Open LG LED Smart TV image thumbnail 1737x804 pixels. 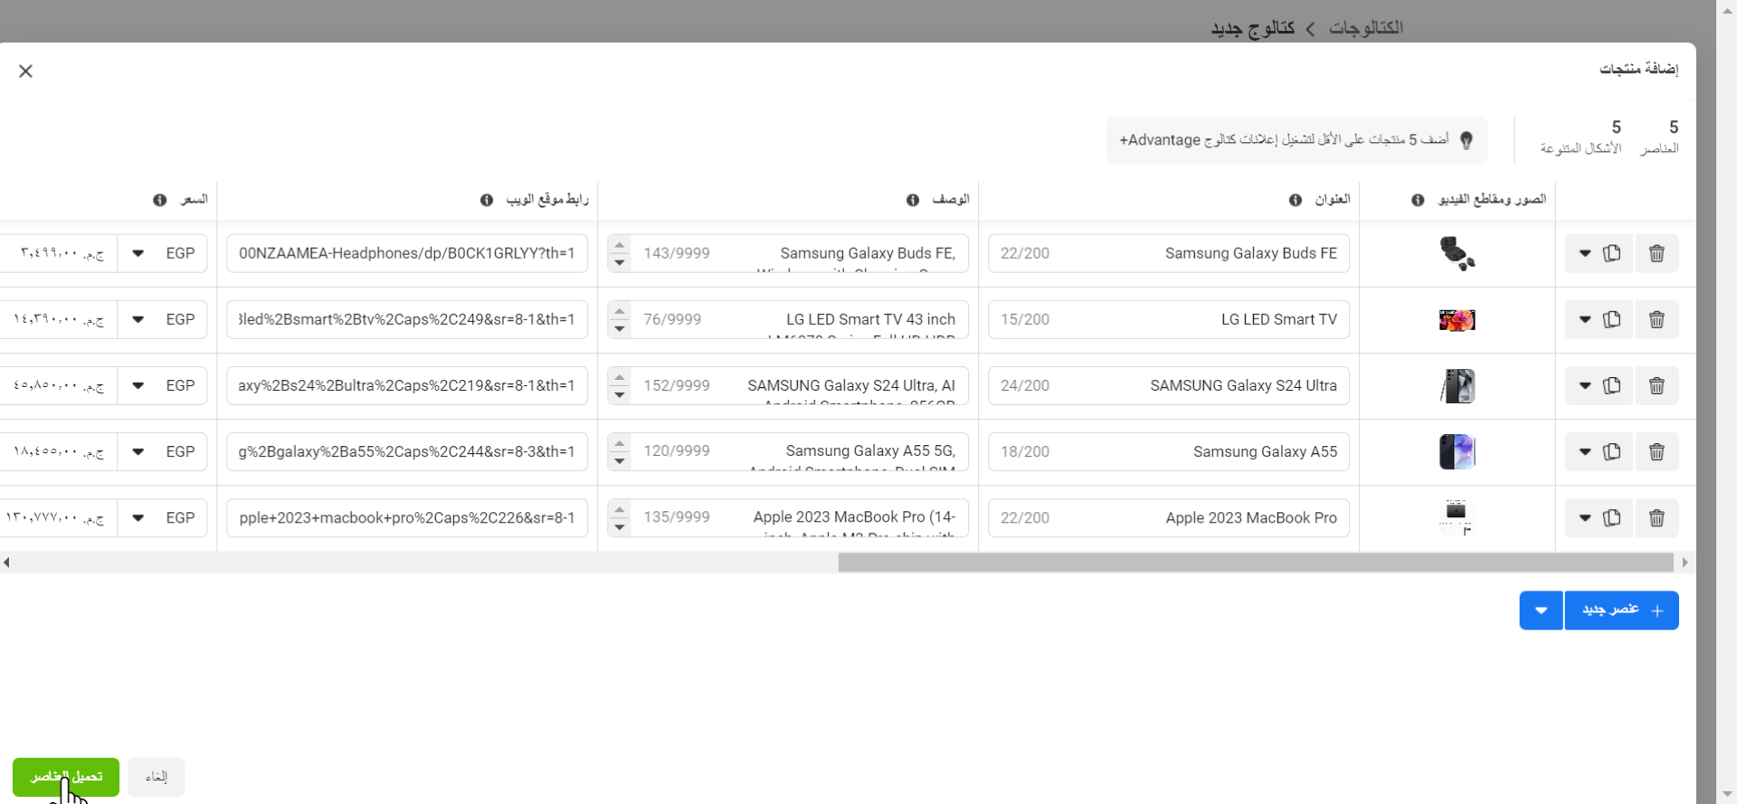[x=1457, y=319]
